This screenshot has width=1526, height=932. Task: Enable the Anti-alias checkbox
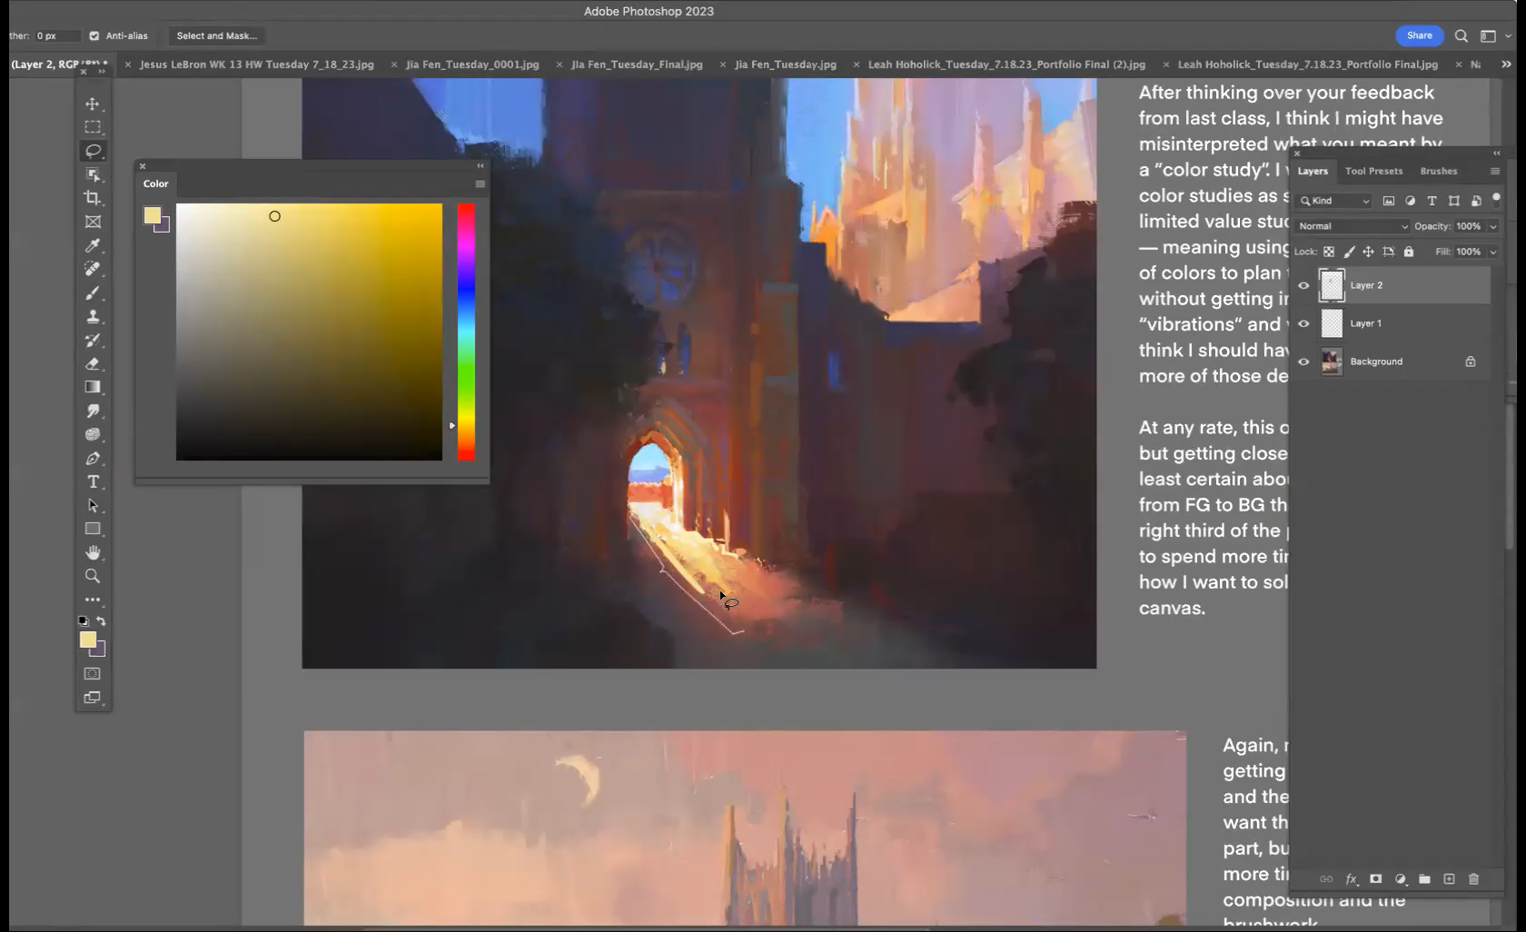(x=94, y=35)
